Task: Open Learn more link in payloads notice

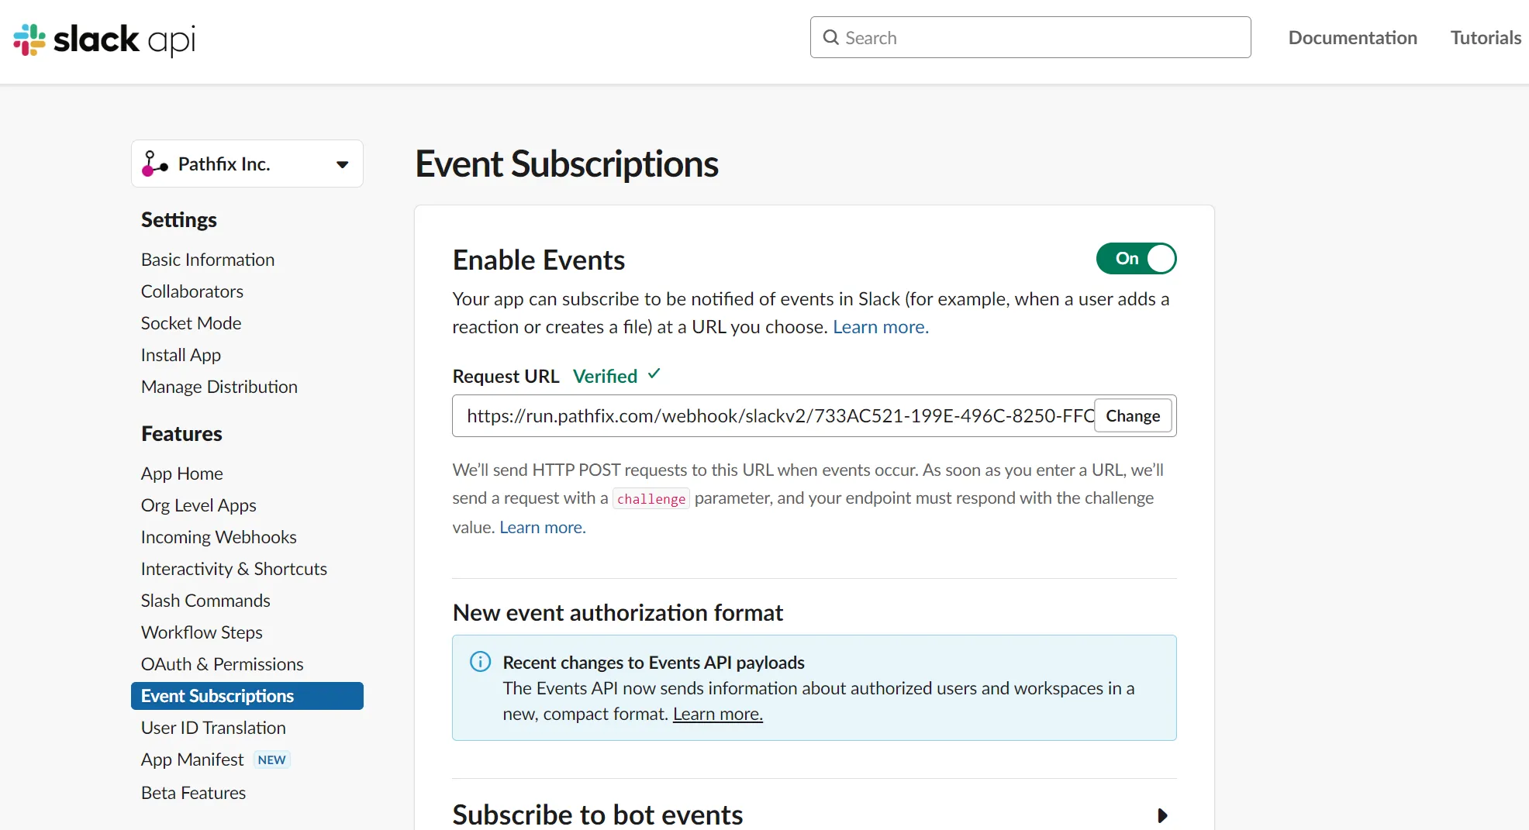Action: [x=718, y=714]
